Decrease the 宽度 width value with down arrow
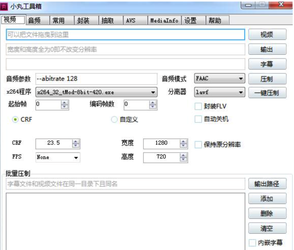294x250 pixels. [183, 146]
